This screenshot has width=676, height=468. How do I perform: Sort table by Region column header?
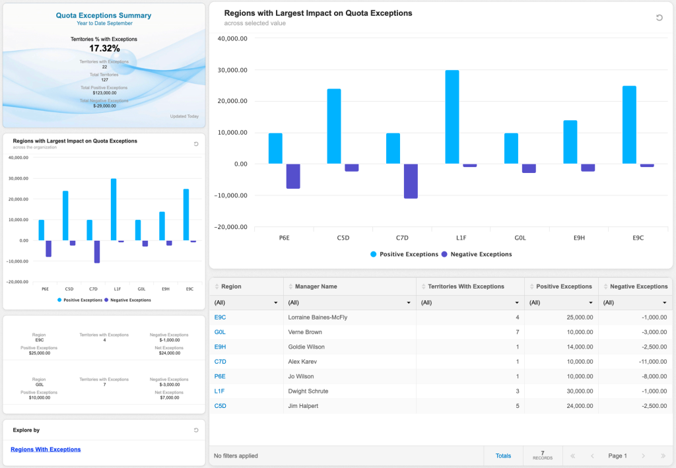click(232, 286)
